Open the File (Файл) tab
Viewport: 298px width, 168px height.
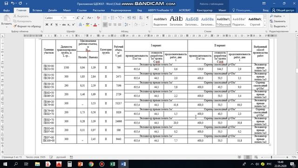pyautogui.click(x=7, y=10)
